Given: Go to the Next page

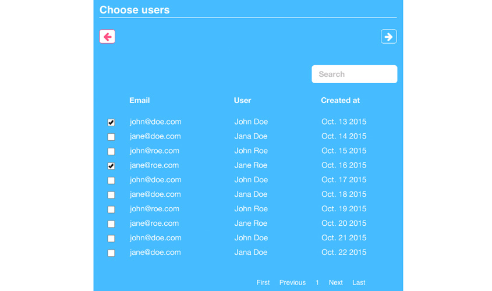Looking at the screenshot, I should [335, 282].
